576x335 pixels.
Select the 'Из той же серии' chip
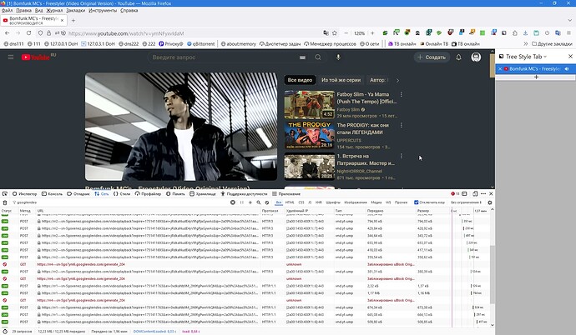click(341, 80)
